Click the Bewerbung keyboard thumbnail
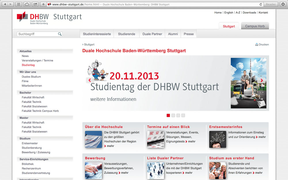 [x=94, y=170]
